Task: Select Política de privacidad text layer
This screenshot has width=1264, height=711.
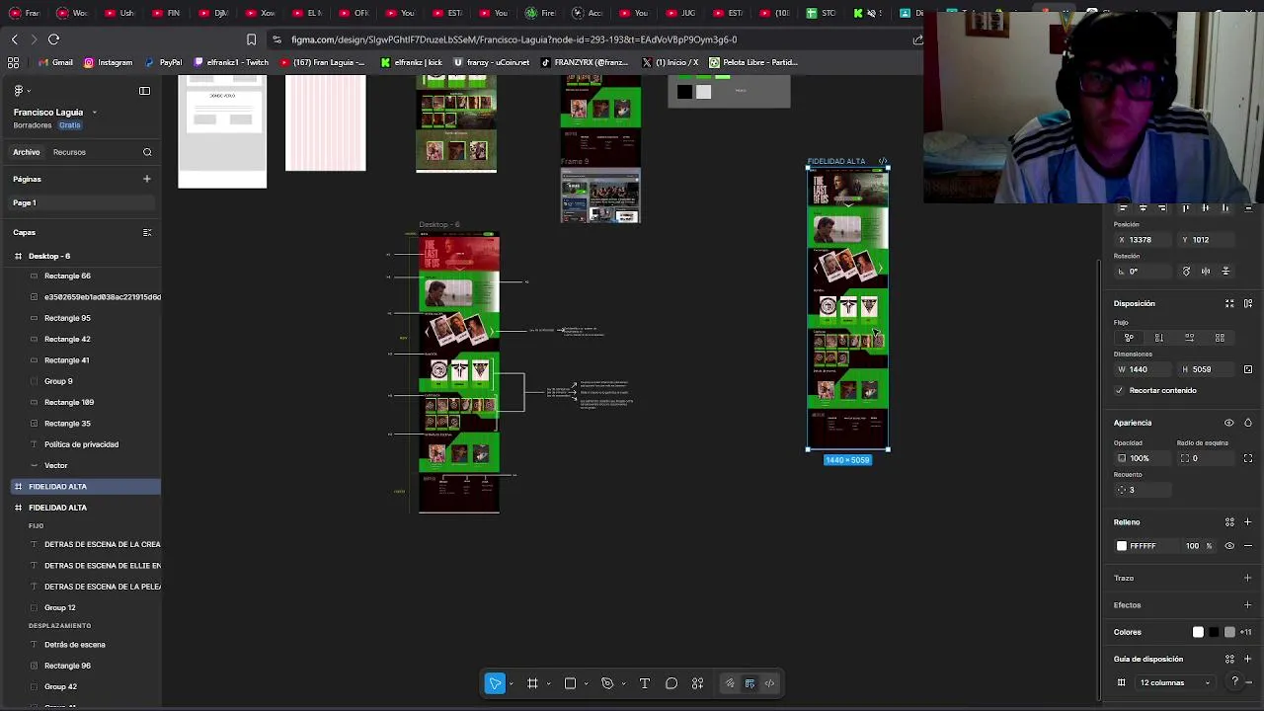Action: tap(81, 444)
